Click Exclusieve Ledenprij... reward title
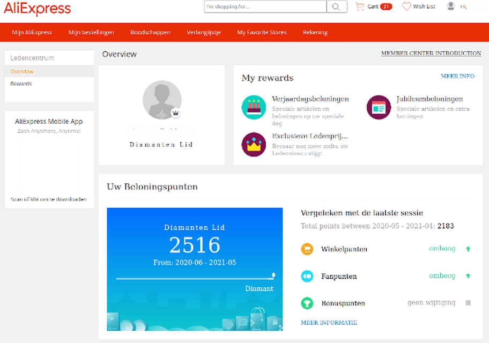Viewport: 489px width, 343px height. tap(310, 136)
